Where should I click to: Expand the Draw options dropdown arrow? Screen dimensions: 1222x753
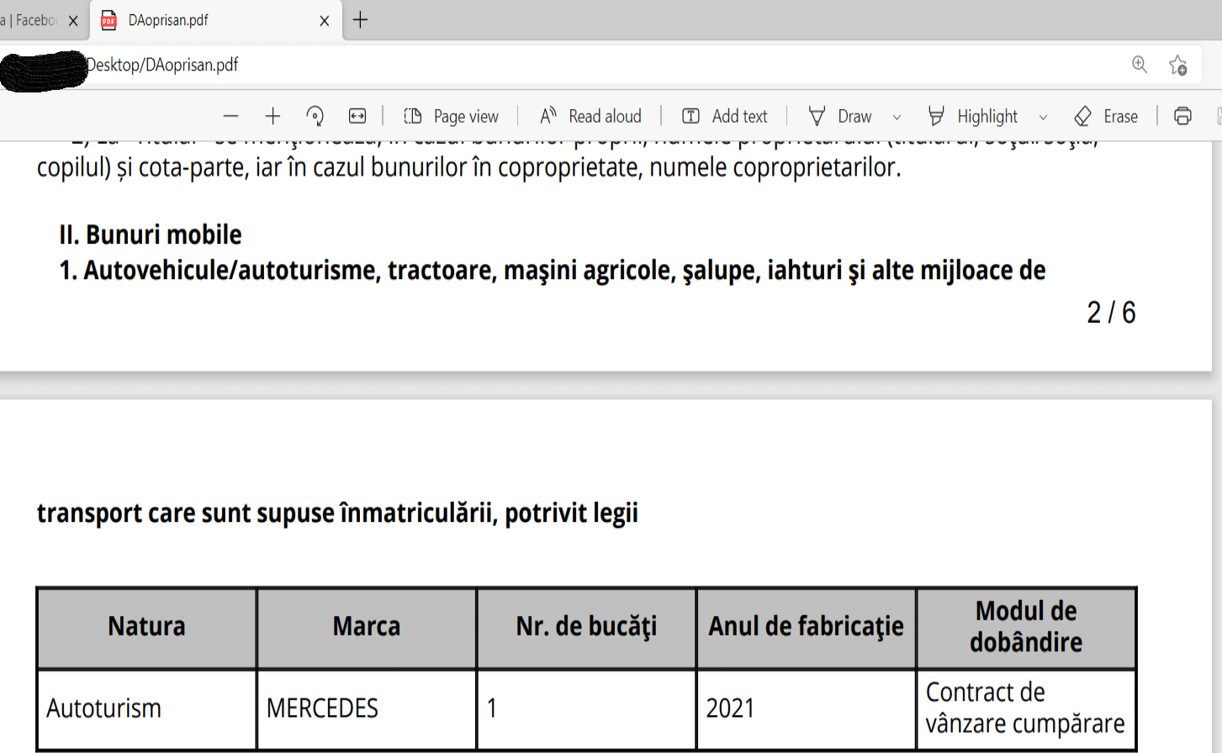tap(897, 117)
